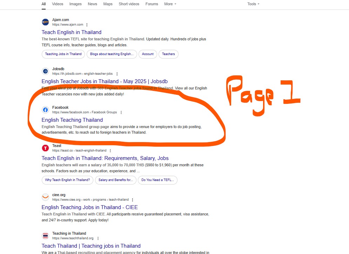This screenshot has width=349, height=254.
Task: Click the red Teast favicon
Action: pos(45,148)
